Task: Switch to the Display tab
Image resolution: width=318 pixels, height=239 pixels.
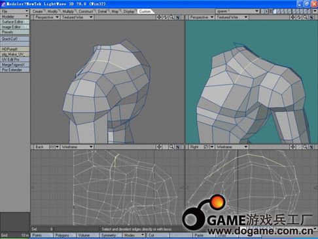Action: point(129,11)
